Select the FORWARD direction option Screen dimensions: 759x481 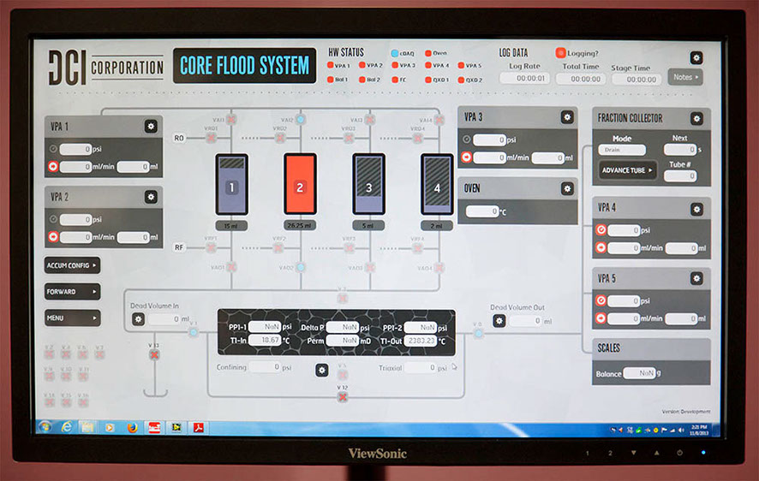73,292
